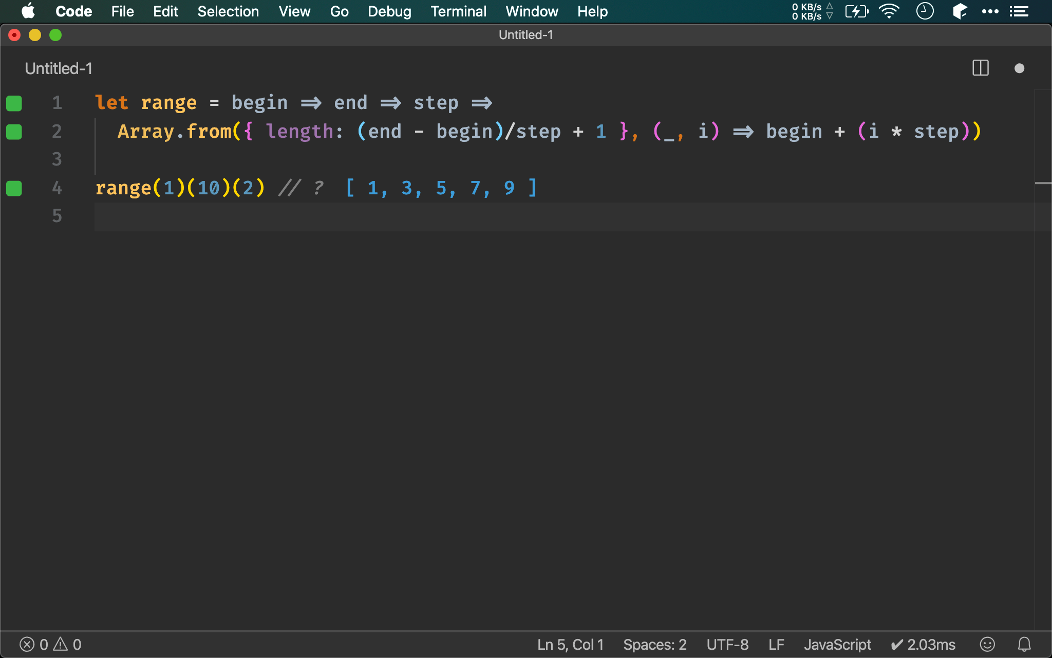This screenshot has width=1052, height=658.
Task: Click the 2.03ms Quokka timing status
Action: point(923,644)
